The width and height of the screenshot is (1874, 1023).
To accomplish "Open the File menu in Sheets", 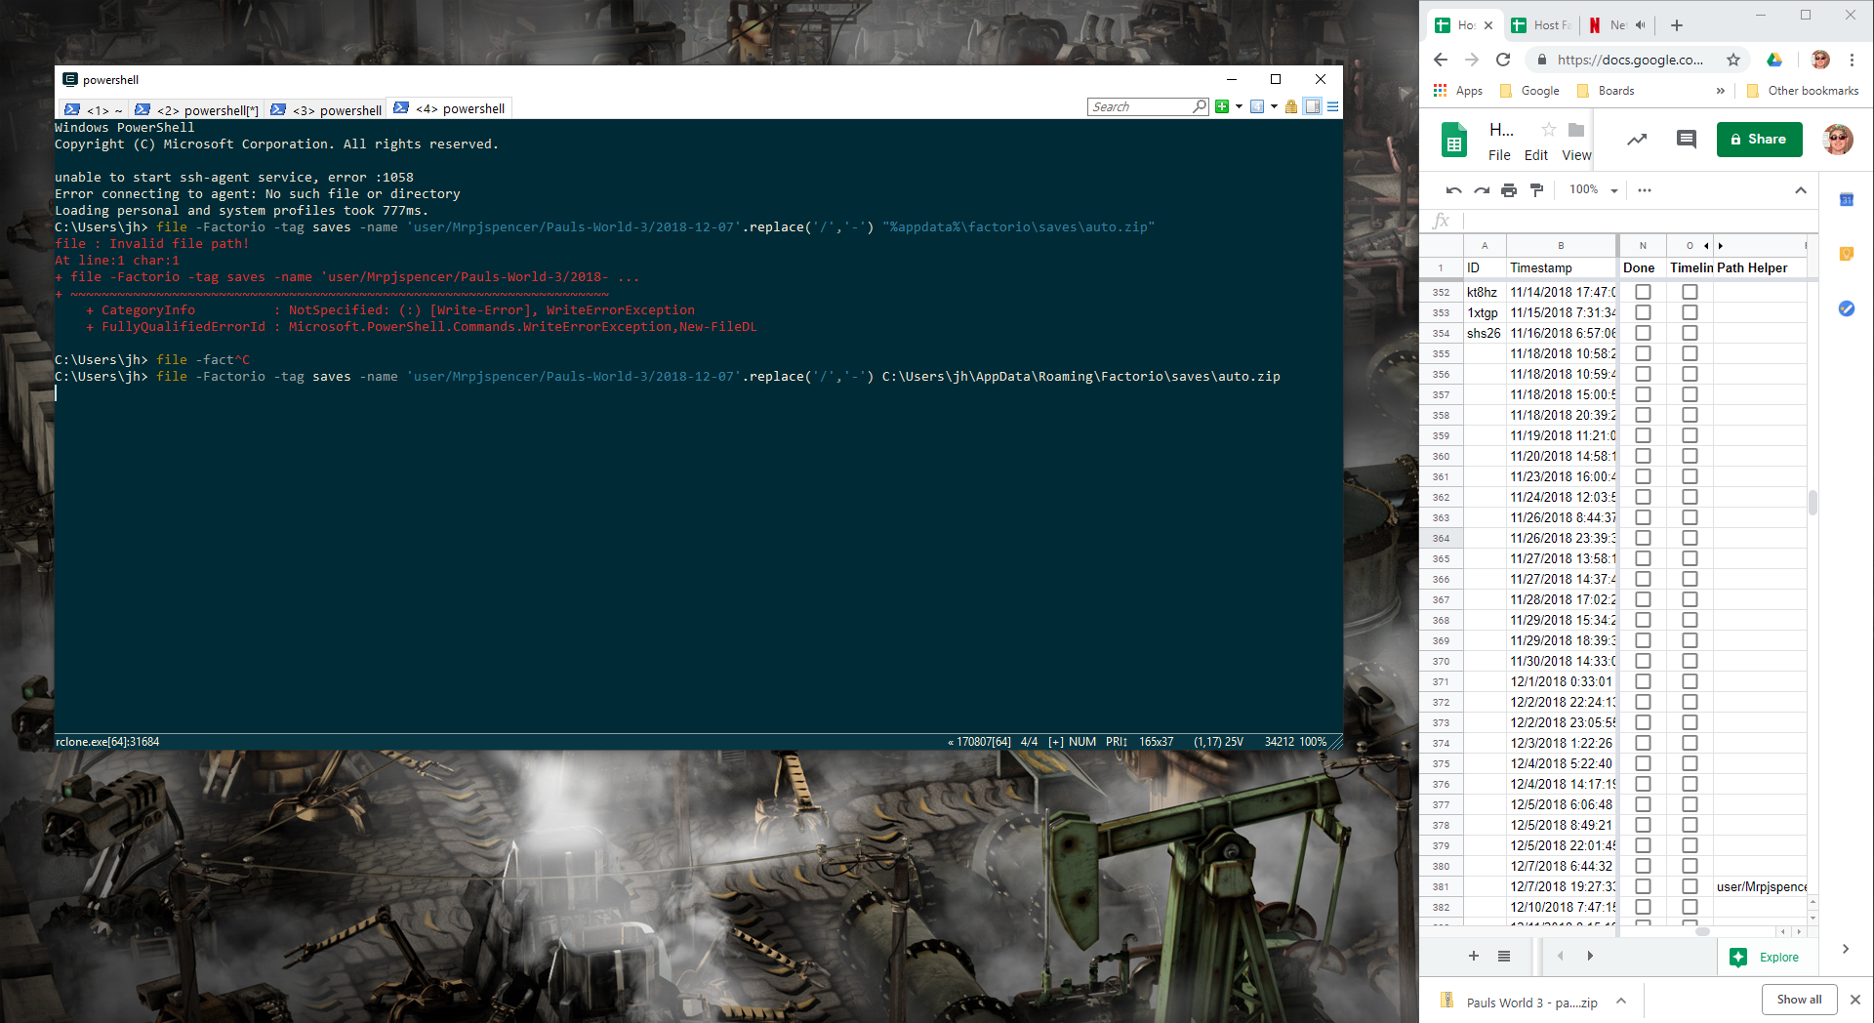I will pyautogui.click(x=1499, y=155).
